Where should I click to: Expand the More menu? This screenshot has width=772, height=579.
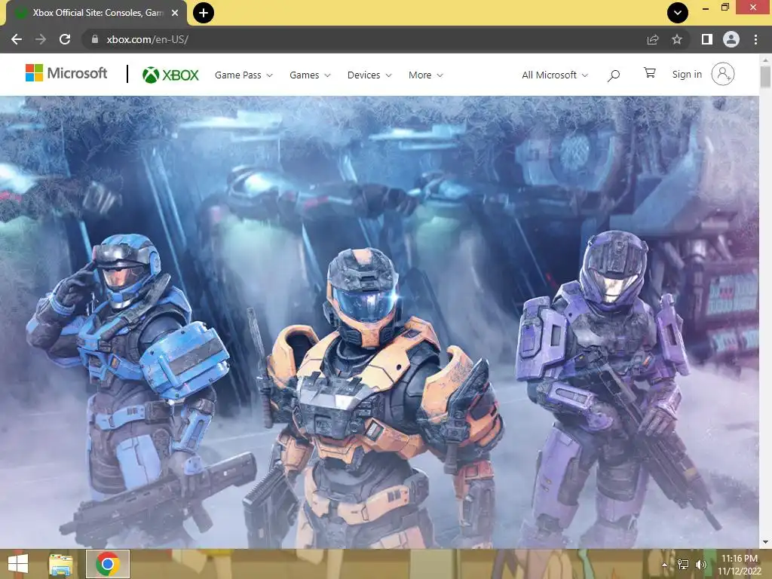coord(426,75)
